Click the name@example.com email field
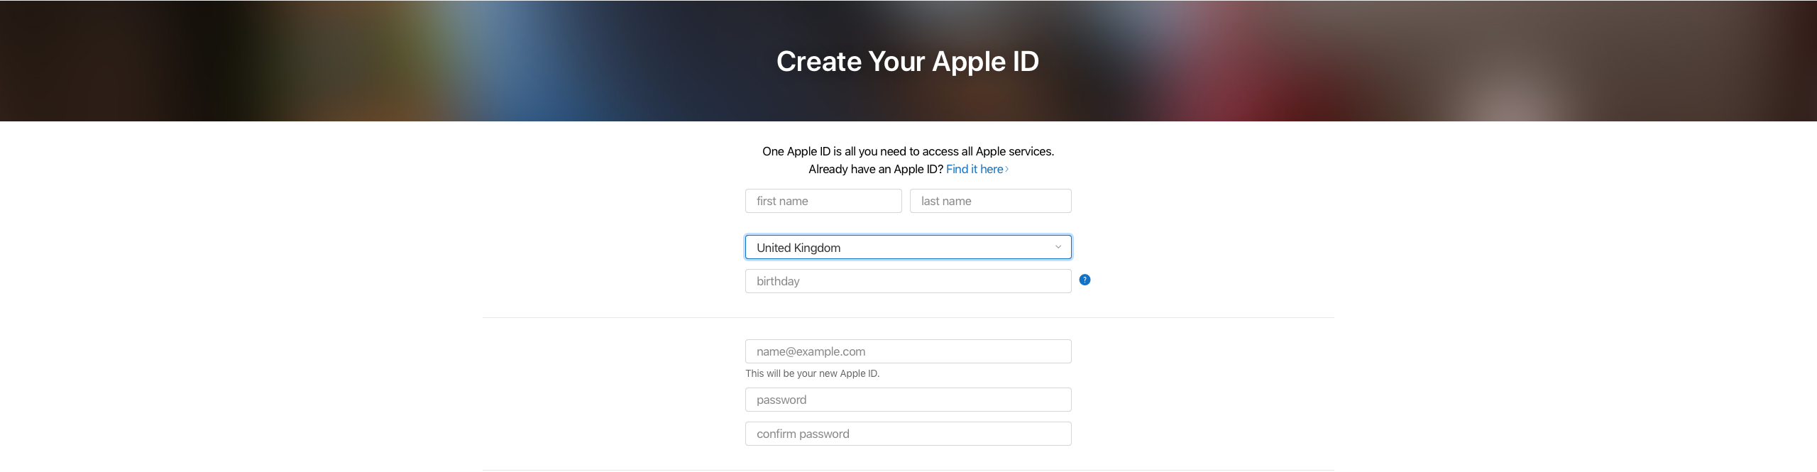The height and width of the screenshot is (472, 1817). [x=908, y=351]
